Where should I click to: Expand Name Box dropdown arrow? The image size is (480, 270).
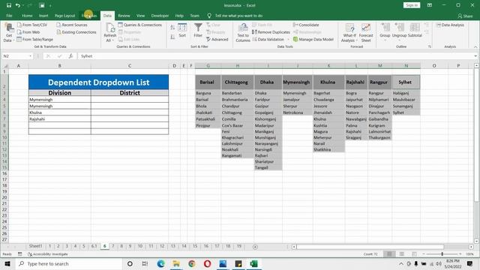[30, 56]
